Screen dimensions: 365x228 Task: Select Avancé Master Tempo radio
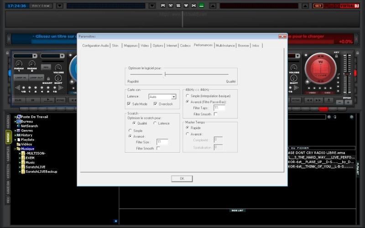(x=188, y=134)
